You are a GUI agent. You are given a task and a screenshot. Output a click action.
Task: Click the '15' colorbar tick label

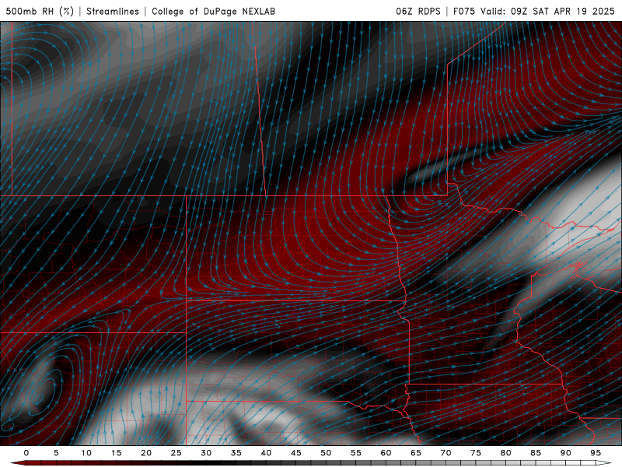pyautogui.click(x=116, y=453)
